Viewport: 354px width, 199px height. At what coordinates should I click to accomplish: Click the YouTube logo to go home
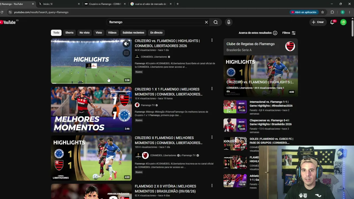point(8,22)
